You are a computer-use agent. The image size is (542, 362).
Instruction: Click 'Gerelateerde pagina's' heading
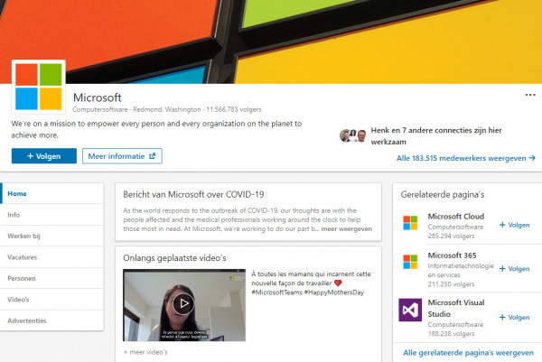(x=443, y=194)
